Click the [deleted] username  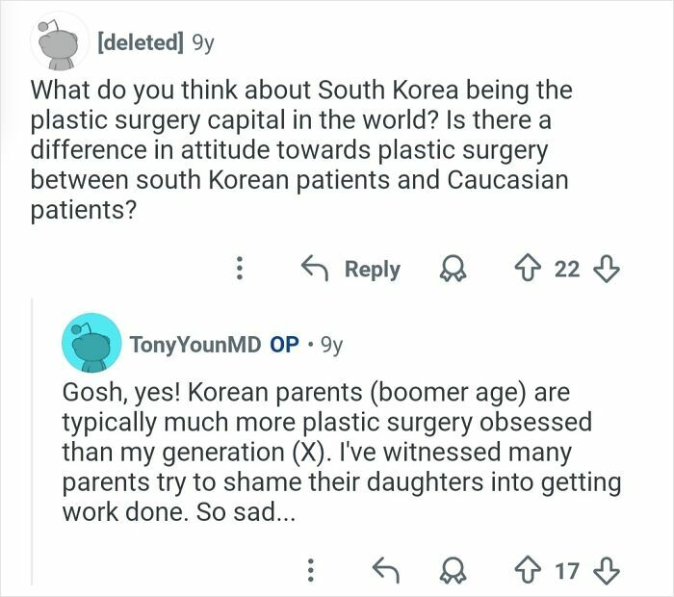[139, 42]
